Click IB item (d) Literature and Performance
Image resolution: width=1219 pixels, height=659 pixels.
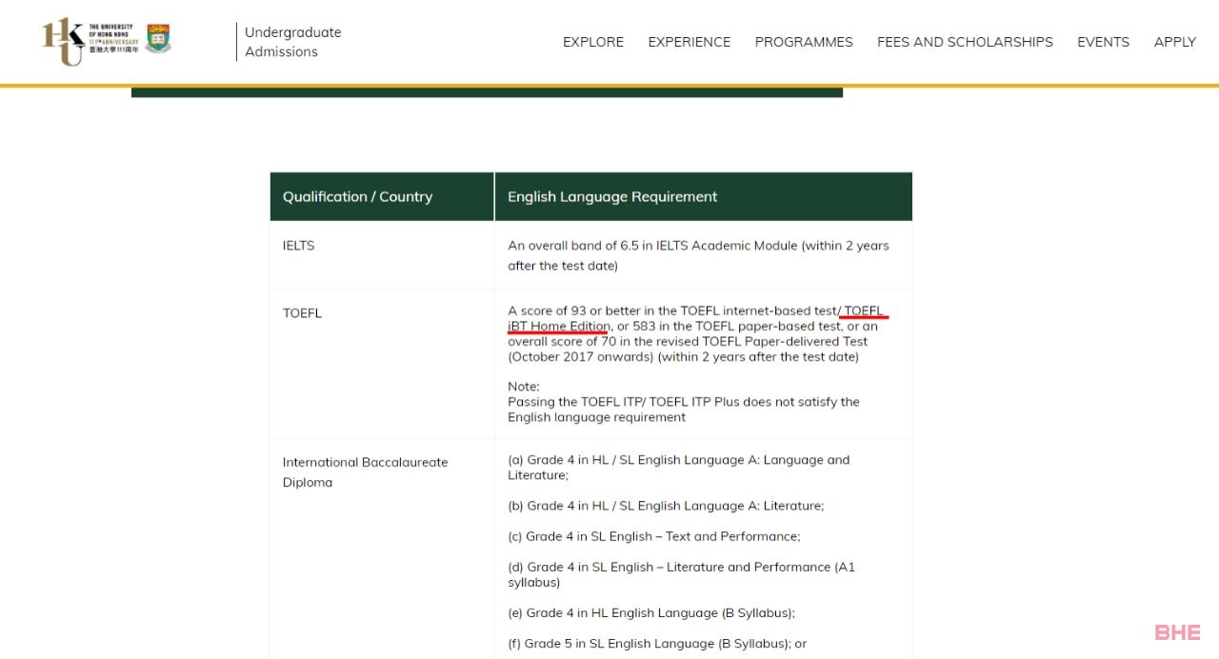pyautogui.click(x=681, y=574)
